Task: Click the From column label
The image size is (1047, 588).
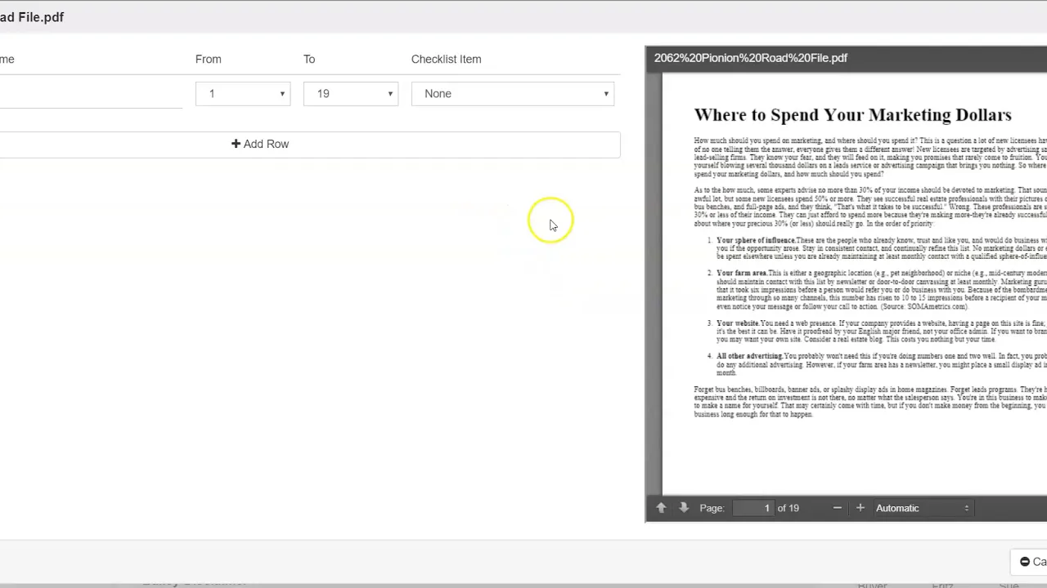Action: [x=209, y=59]
